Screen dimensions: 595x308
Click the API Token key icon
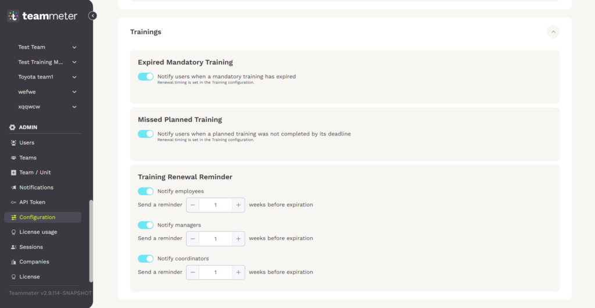pyautogui.click(x=13, y=202)
